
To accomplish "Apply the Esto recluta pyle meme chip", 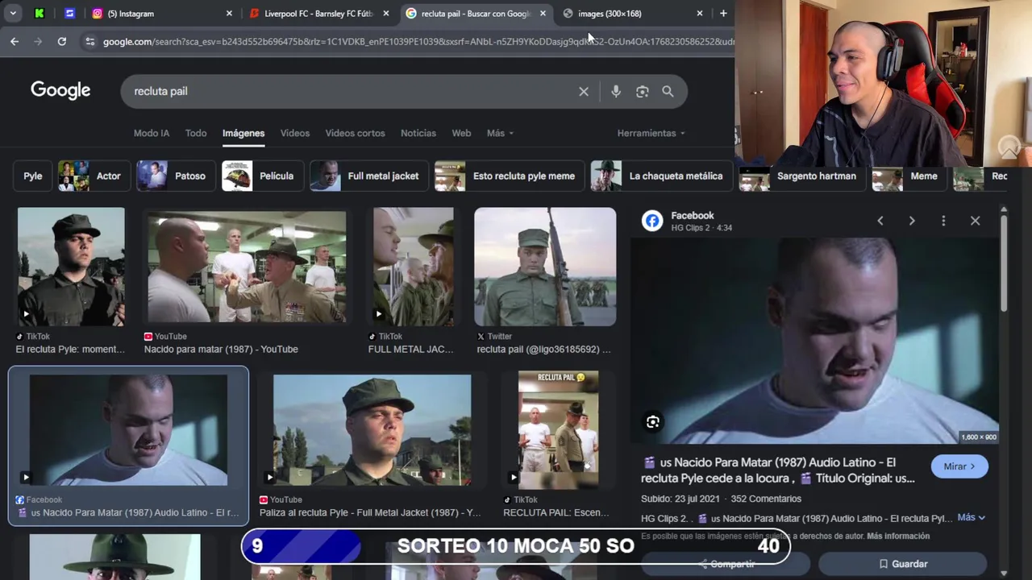I will [x=509, y=176].
